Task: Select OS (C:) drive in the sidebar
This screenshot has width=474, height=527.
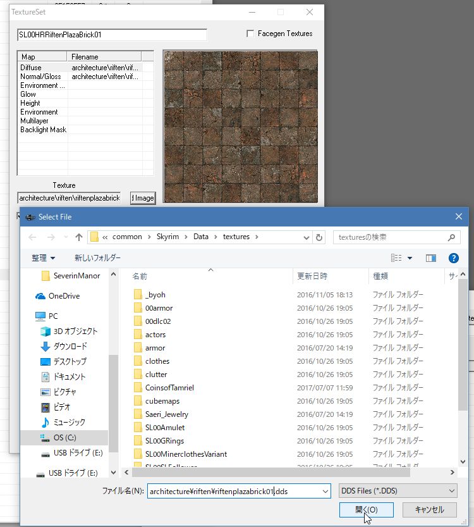Action: (x=64, y=438)
